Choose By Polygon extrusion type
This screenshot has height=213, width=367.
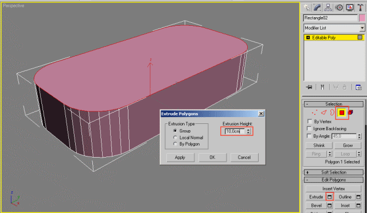click(175, 144)
